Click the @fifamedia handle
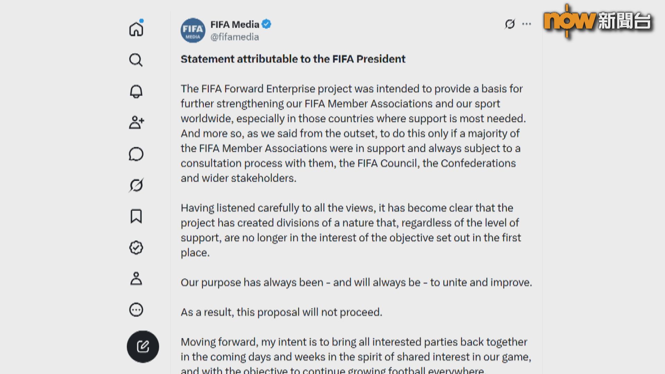 tap(235, 37)
